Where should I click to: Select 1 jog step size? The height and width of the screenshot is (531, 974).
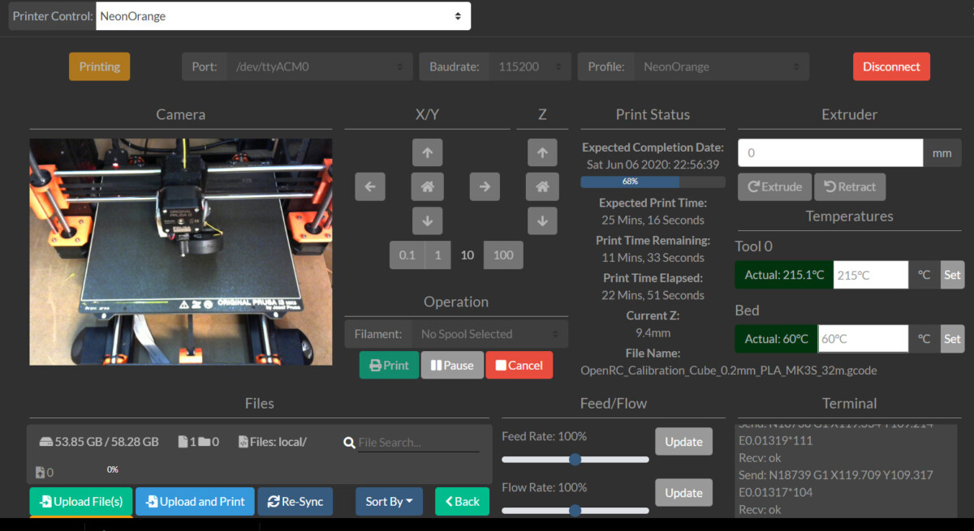click(x=437, y=255)
